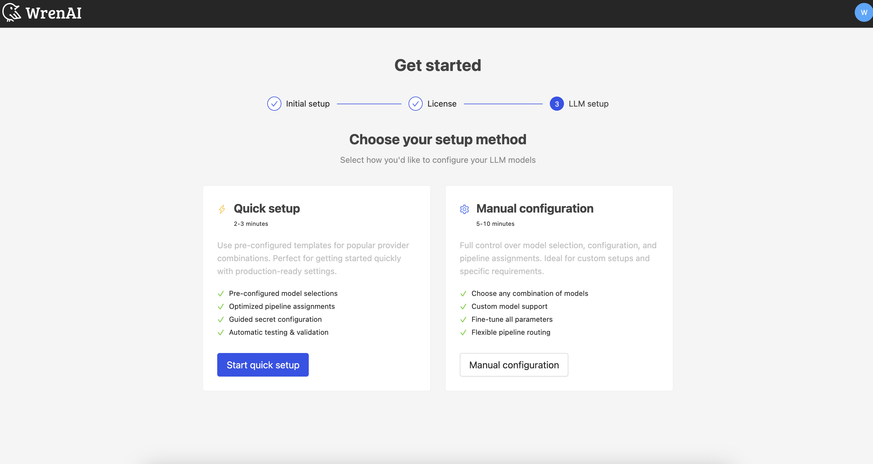The image size is (873, 464).
Task: Click the Manual configuration gear icon
Action: [464, 209]
